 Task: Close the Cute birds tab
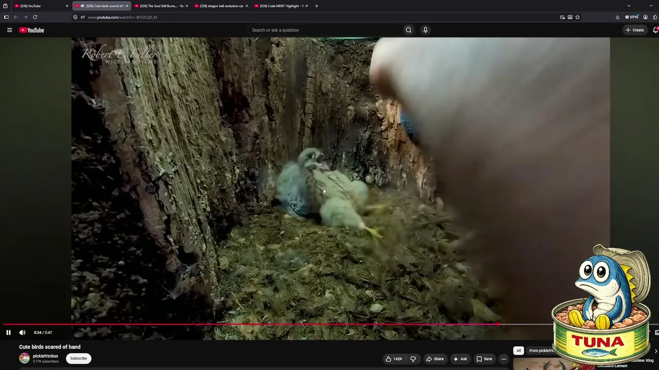click(x=127, y=6)
